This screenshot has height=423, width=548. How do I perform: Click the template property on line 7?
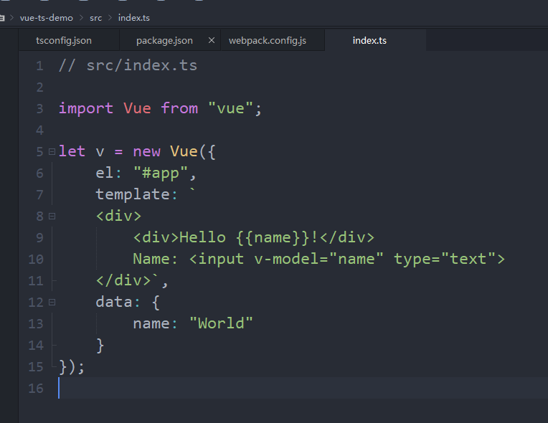(123, 194)
